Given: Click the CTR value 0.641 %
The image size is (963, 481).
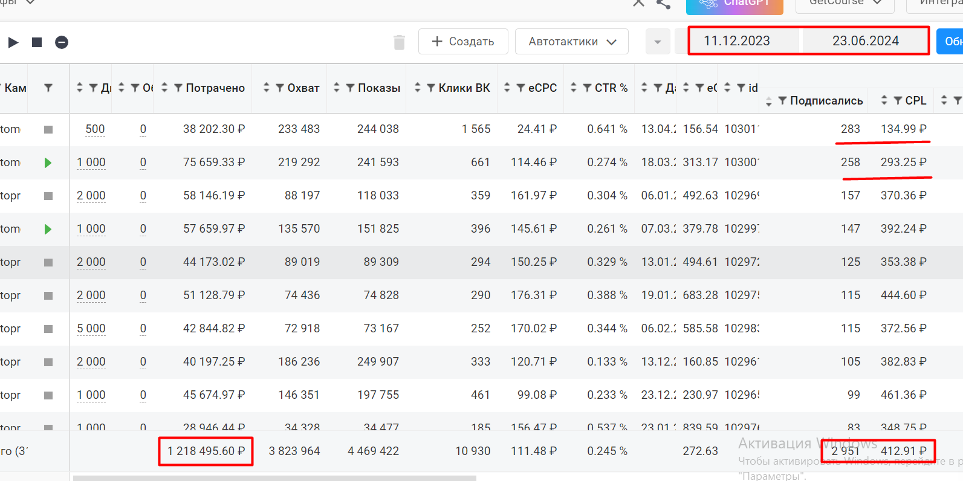Looking at the screenshot, I should pyautogui.click(x=607, y=129).
